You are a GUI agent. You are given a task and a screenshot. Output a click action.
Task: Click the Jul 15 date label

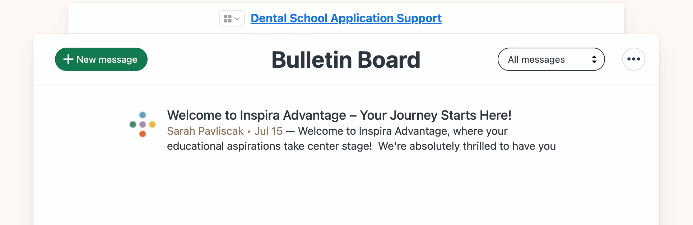pyautogui.click(x=268, y=131)
